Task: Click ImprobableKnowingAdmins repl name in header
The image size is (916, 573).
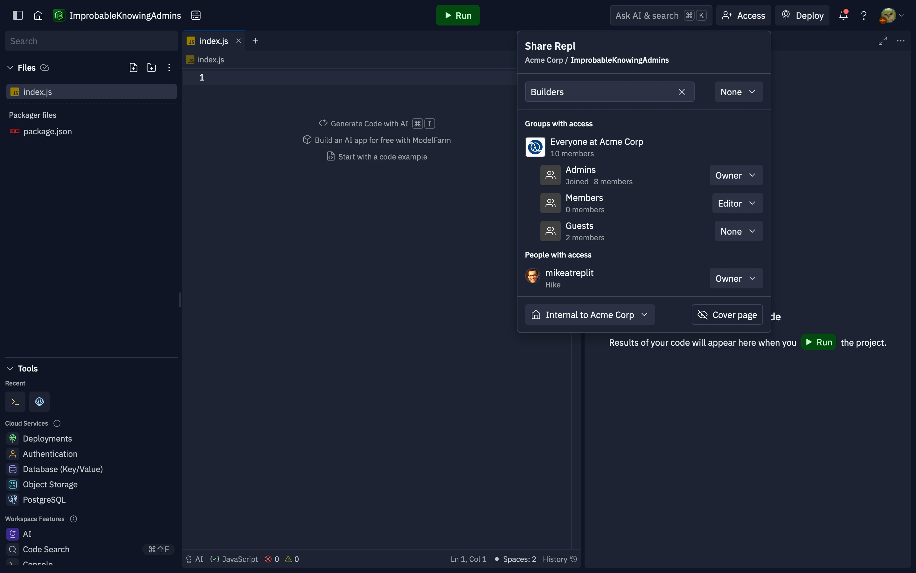Action: pyautogui.click(x=125, y=15)
